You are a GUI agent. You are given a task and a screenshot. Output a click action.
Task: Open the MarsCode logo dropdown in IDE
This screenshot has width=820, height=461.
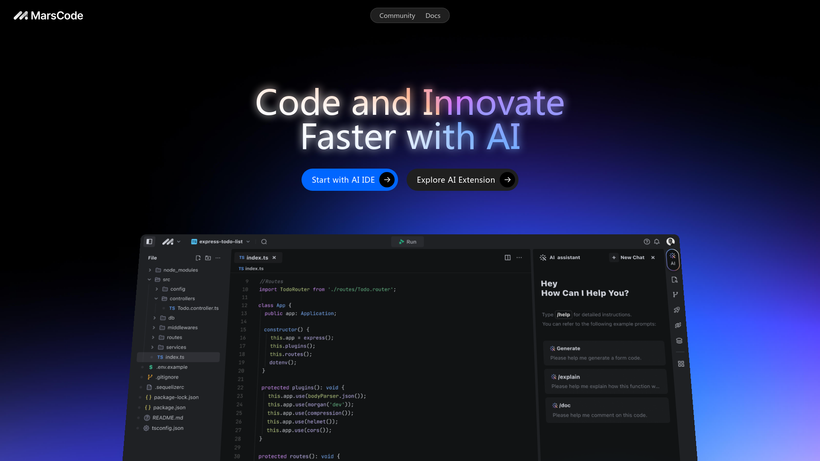pos(171,242)
